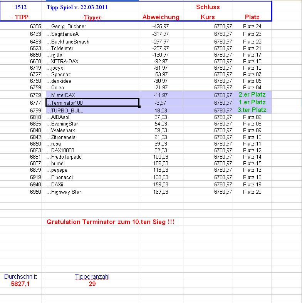Select the ToMeister name cell
Viewport: 302px width, 303px height.
(92, 48)
